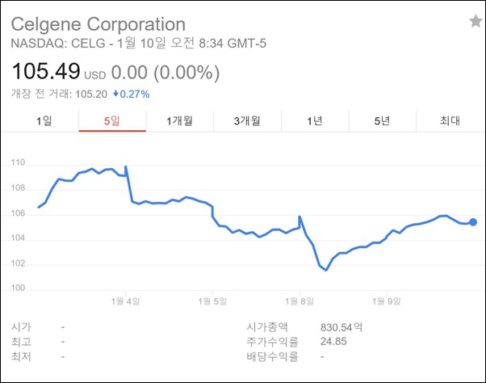Click the 105.20 pre-market price value

pyautogui.click(x=92, y=94)
